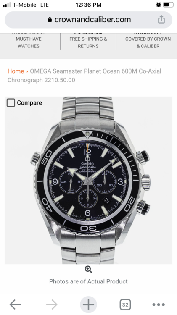Tap the battery status icon

tap(169, 5)
